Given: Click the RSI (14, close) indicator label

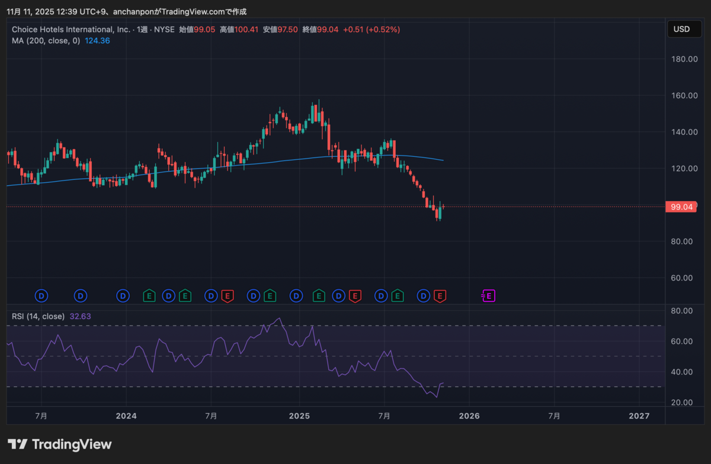Looking at the screenshot, I should (38, 317).
